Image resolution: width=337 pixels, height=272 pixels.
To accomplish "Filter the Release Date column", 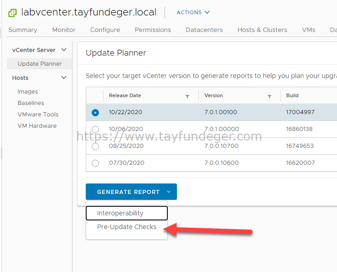I will [x=187, y=97].
